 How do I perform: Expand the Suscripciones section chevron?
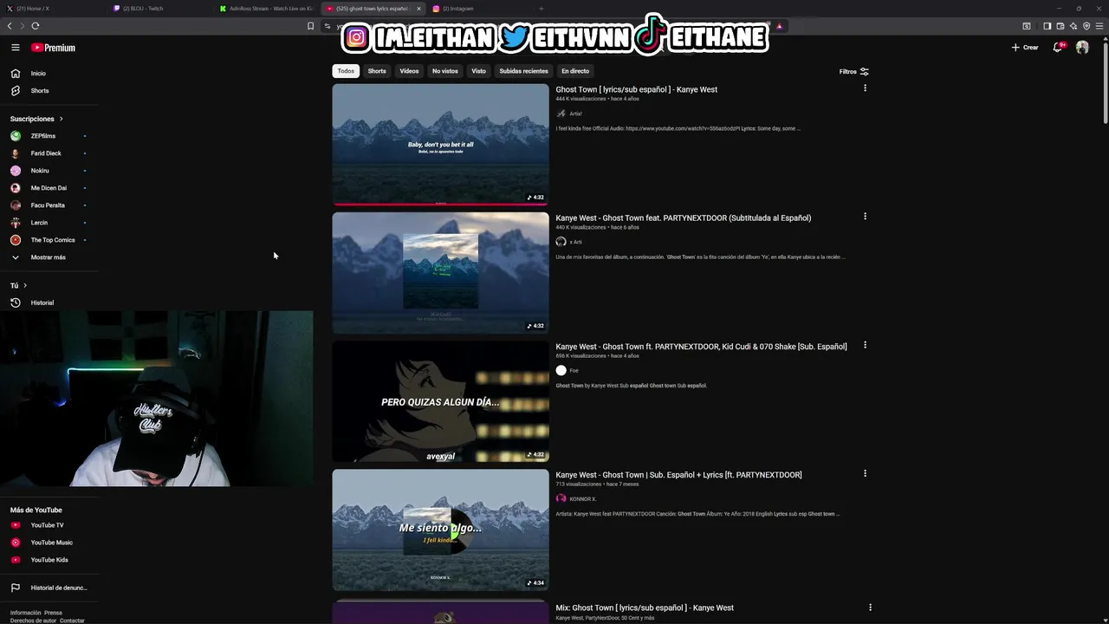coord(61,119)
